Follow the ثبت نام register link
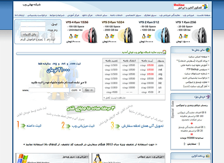Viewport: 224px width, 163px height. 51,39
